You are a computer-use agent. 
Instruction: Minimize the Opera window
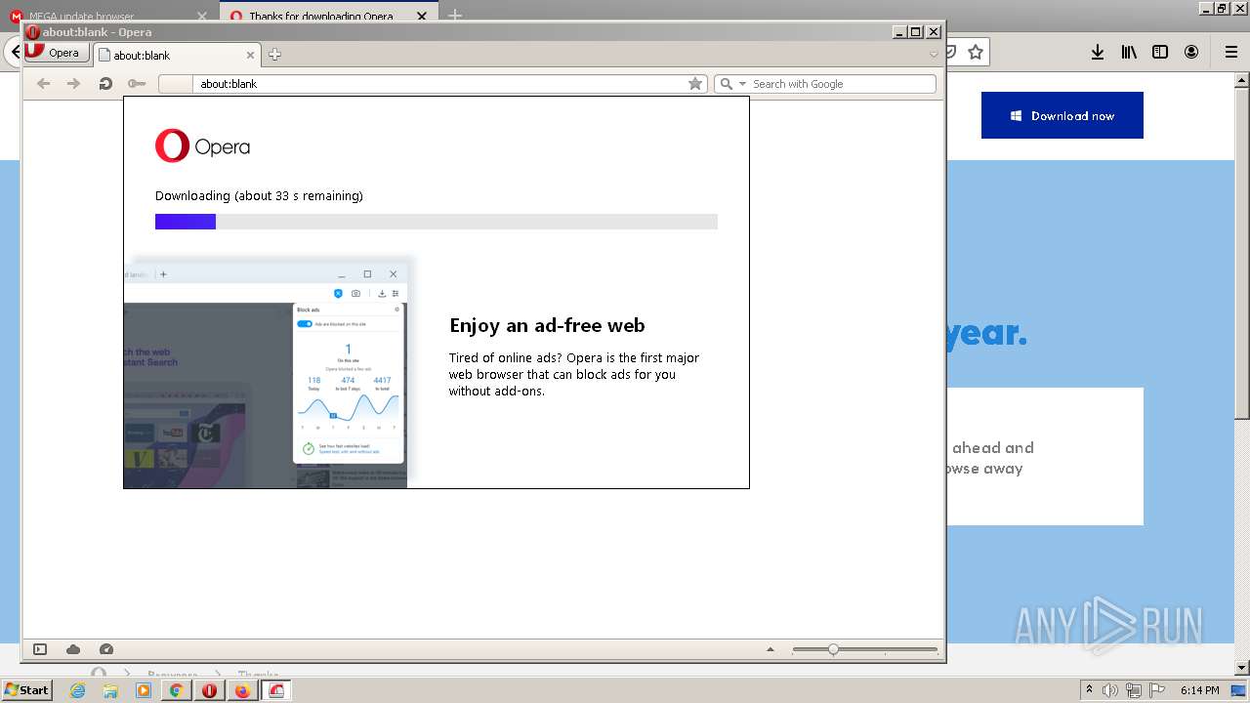[900, 31]
